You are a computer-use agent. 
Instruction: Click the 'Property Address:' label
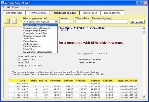pos(91,60)
